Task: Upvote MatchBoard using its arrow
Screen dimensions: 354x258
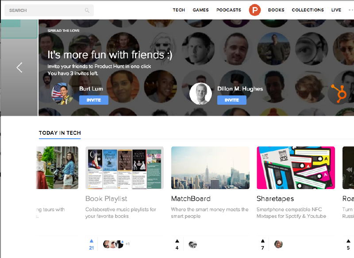Action: [x=177, y=241]
